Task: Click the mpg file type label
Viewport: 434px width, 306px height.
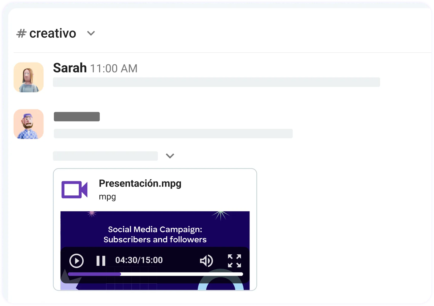Action: pyautogui.click(x=107, y=197)
